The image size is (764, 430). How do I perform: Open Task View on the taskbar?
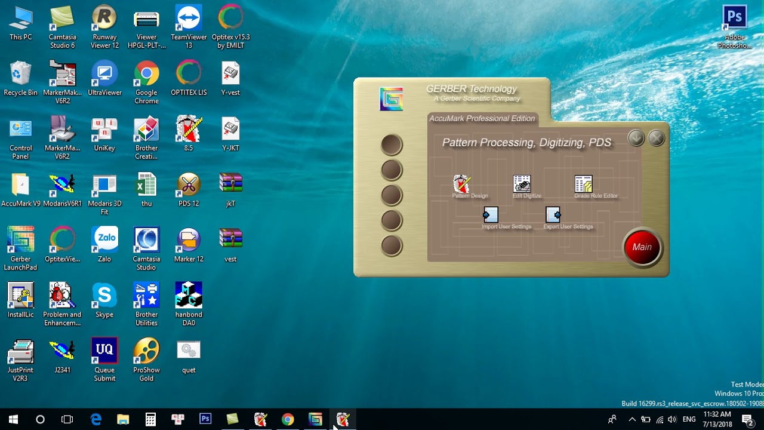tap(67, 419)
